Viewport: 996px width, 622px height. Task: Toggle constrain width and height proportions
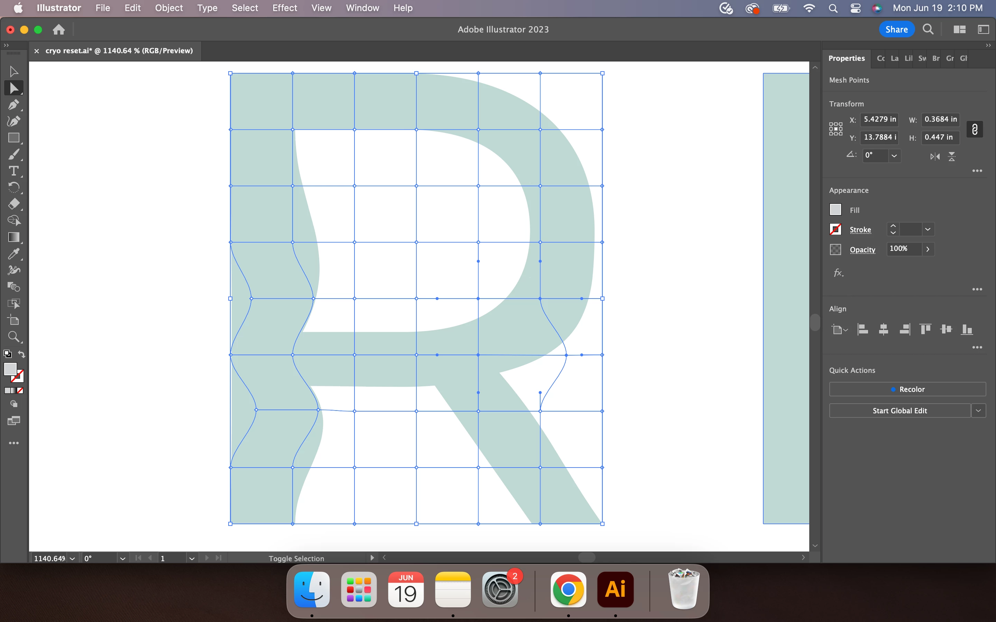coord(974,129)
